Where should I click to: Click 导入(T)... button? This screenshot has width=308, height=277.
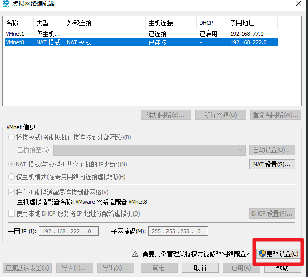(74, 268)
